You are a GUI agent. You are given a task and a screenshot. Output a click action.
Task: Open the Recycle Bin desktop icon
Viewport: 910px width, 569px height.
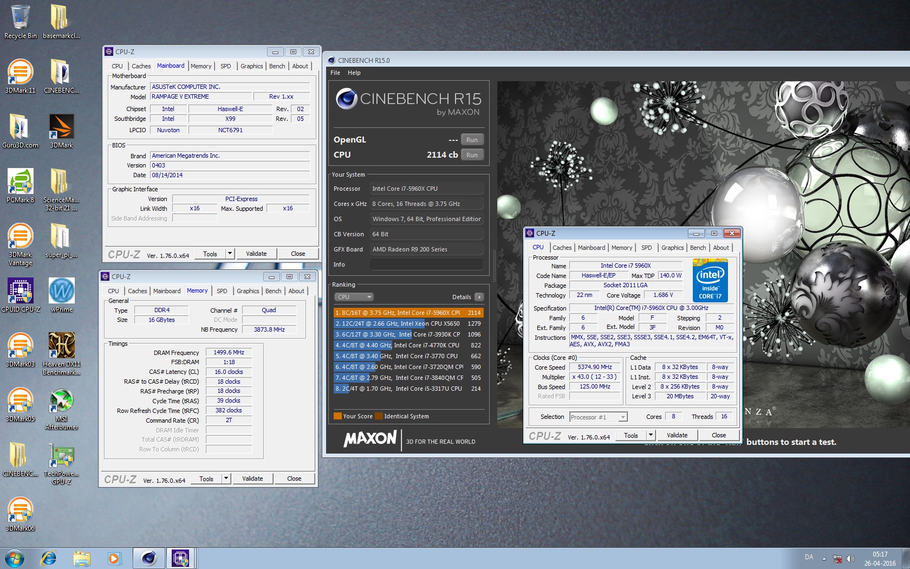[x=21, y=22]
